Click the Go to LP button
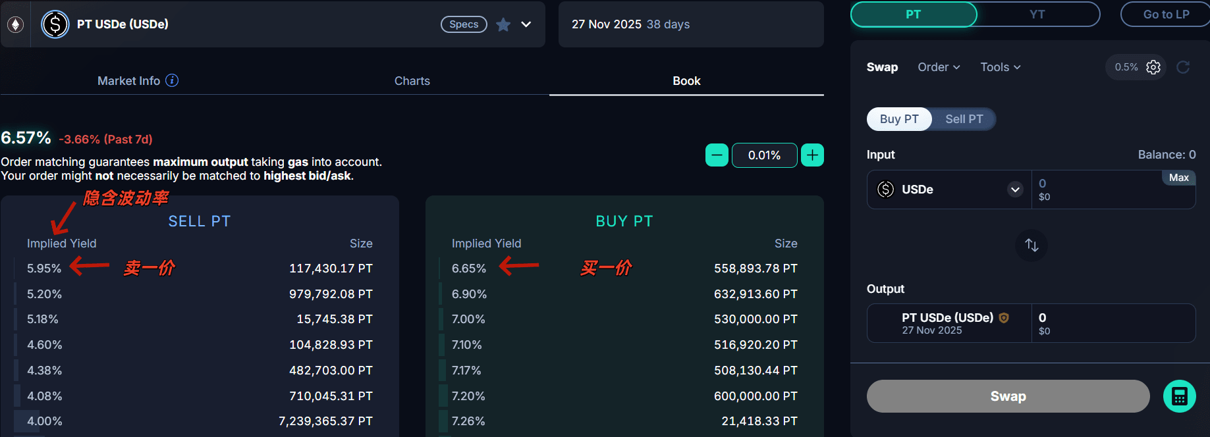The height and width of the screenshot is (437, 1210). pos(1165,14)
